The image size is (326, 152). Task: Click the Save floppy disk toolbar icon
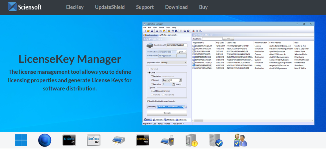tap(152, 31)
